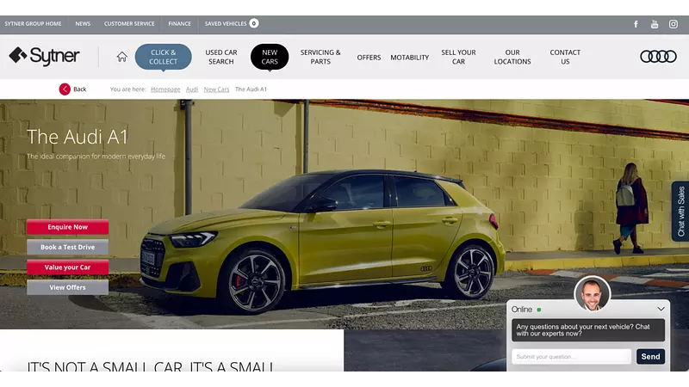Image resolution: width=689 pixels, height=387 pixels.
Task: Click the Send button in chat
Action: click(x=650, y=356)
